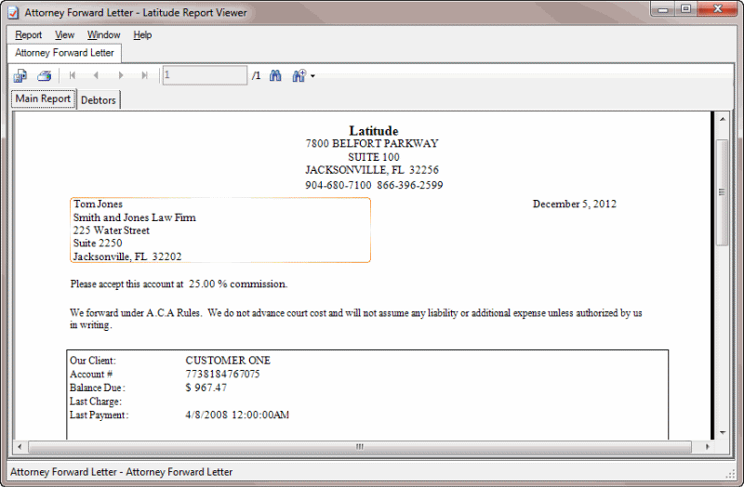Click the Find Text binoculars icon
The height and width of the screenshot is (487, 744).
click(275, 75)
